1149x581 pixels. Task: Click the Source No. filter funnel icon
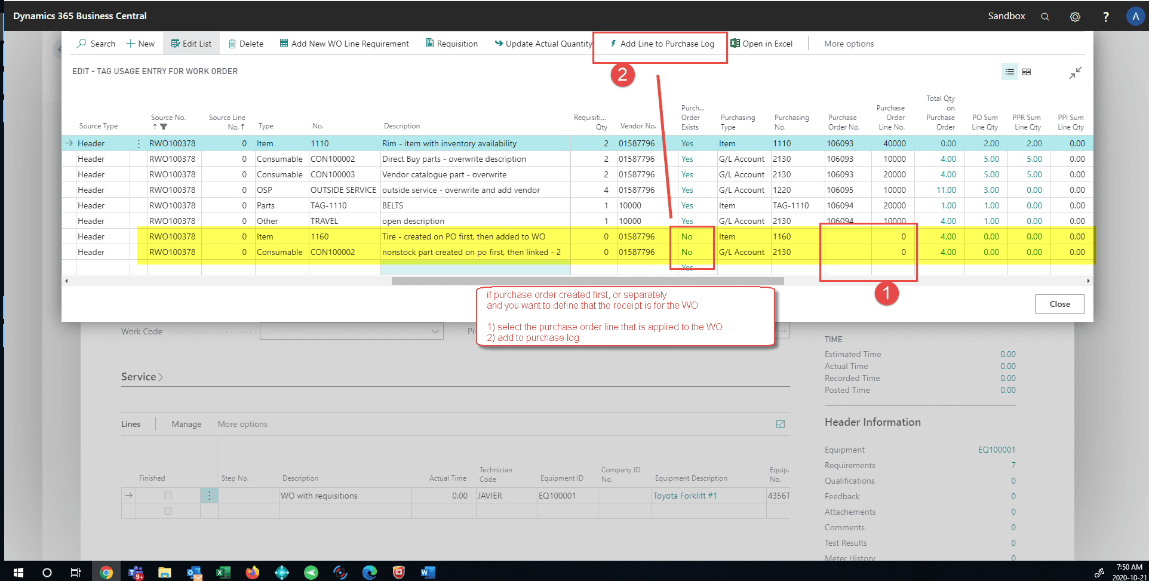click(164, 127)
